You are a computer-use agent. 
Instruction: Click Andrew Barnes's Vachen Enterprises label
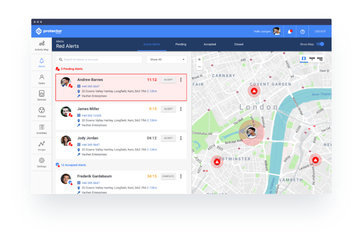94,96
